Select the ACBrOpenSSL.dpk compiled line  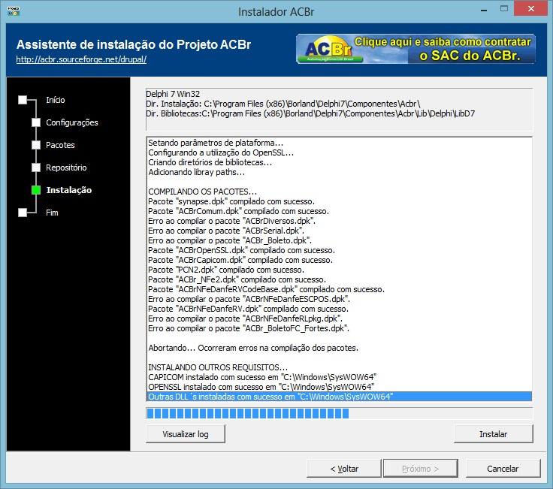[242, 250]
